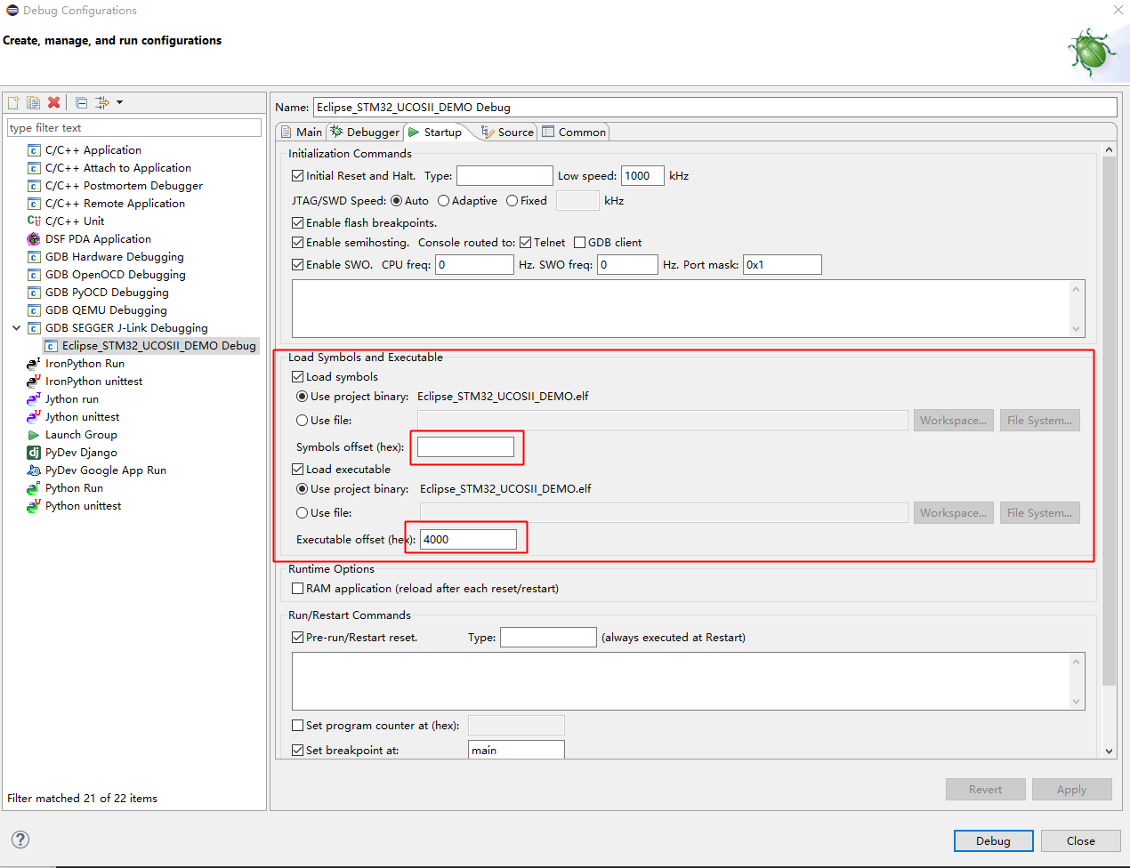Click the GDB PyOCD Debugging icon
Image resolution: width=1130 pixels, height=868 pixels.
point(34,293)
